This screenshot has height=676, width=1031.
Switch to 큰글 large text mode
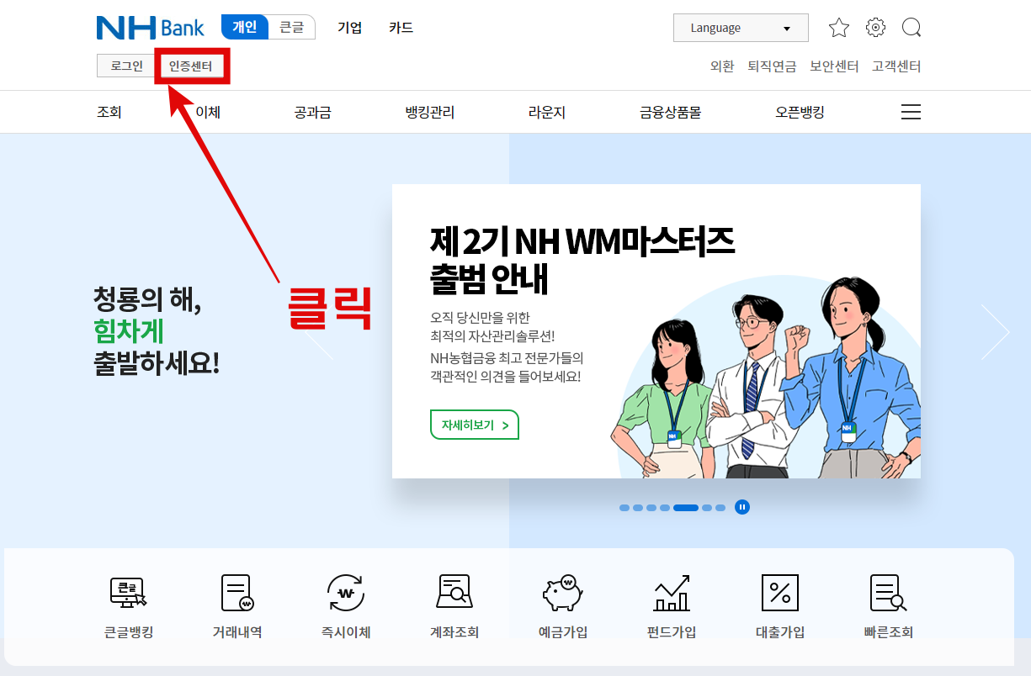tap(292, 27)
